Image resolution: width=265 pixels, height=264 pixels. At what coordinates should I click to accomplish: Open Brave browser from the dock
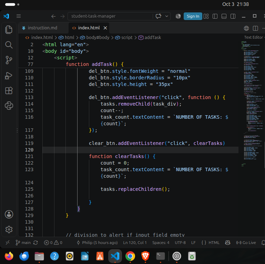(145, 256)
